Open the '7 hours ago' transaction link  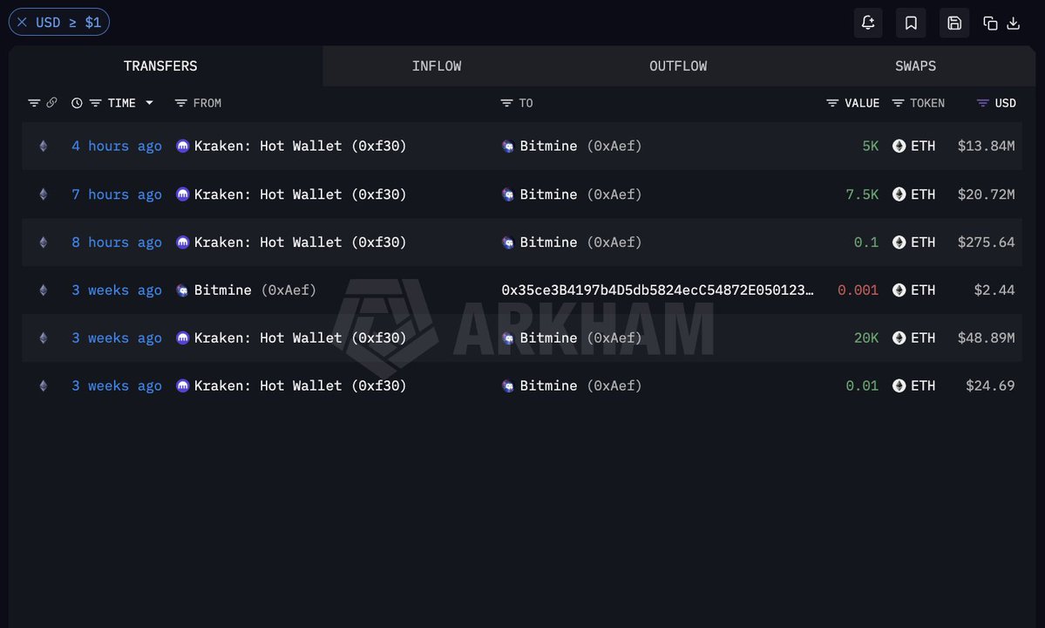coord(117,194)
